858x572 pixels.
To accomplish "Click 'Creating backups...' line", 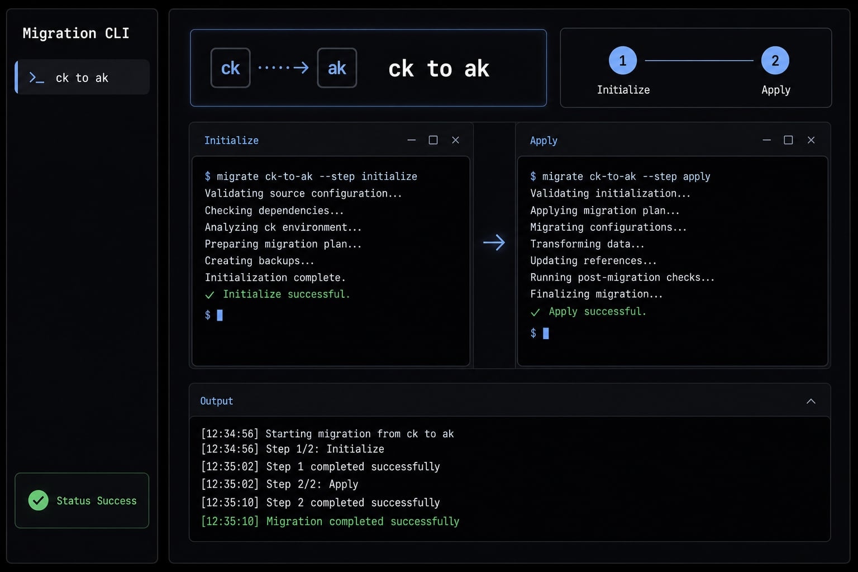I will [x=259, y=261].
